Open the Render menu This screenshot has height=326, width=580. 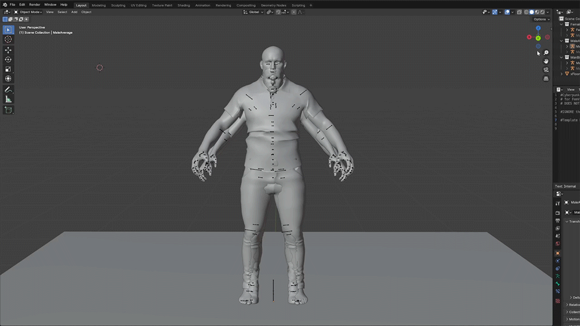point(35,5)
